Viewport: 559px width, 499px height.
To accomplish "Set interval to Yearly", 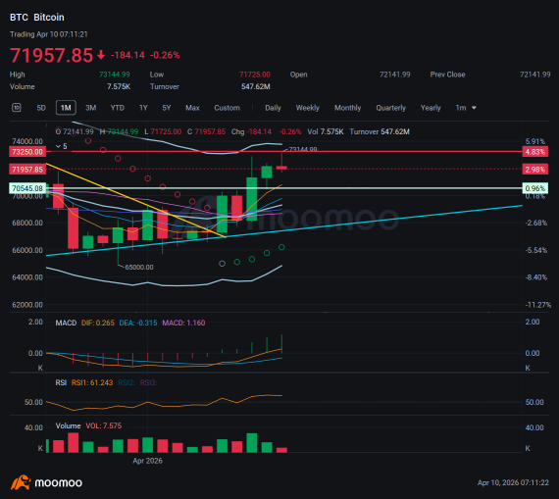I will click(431, 108).
